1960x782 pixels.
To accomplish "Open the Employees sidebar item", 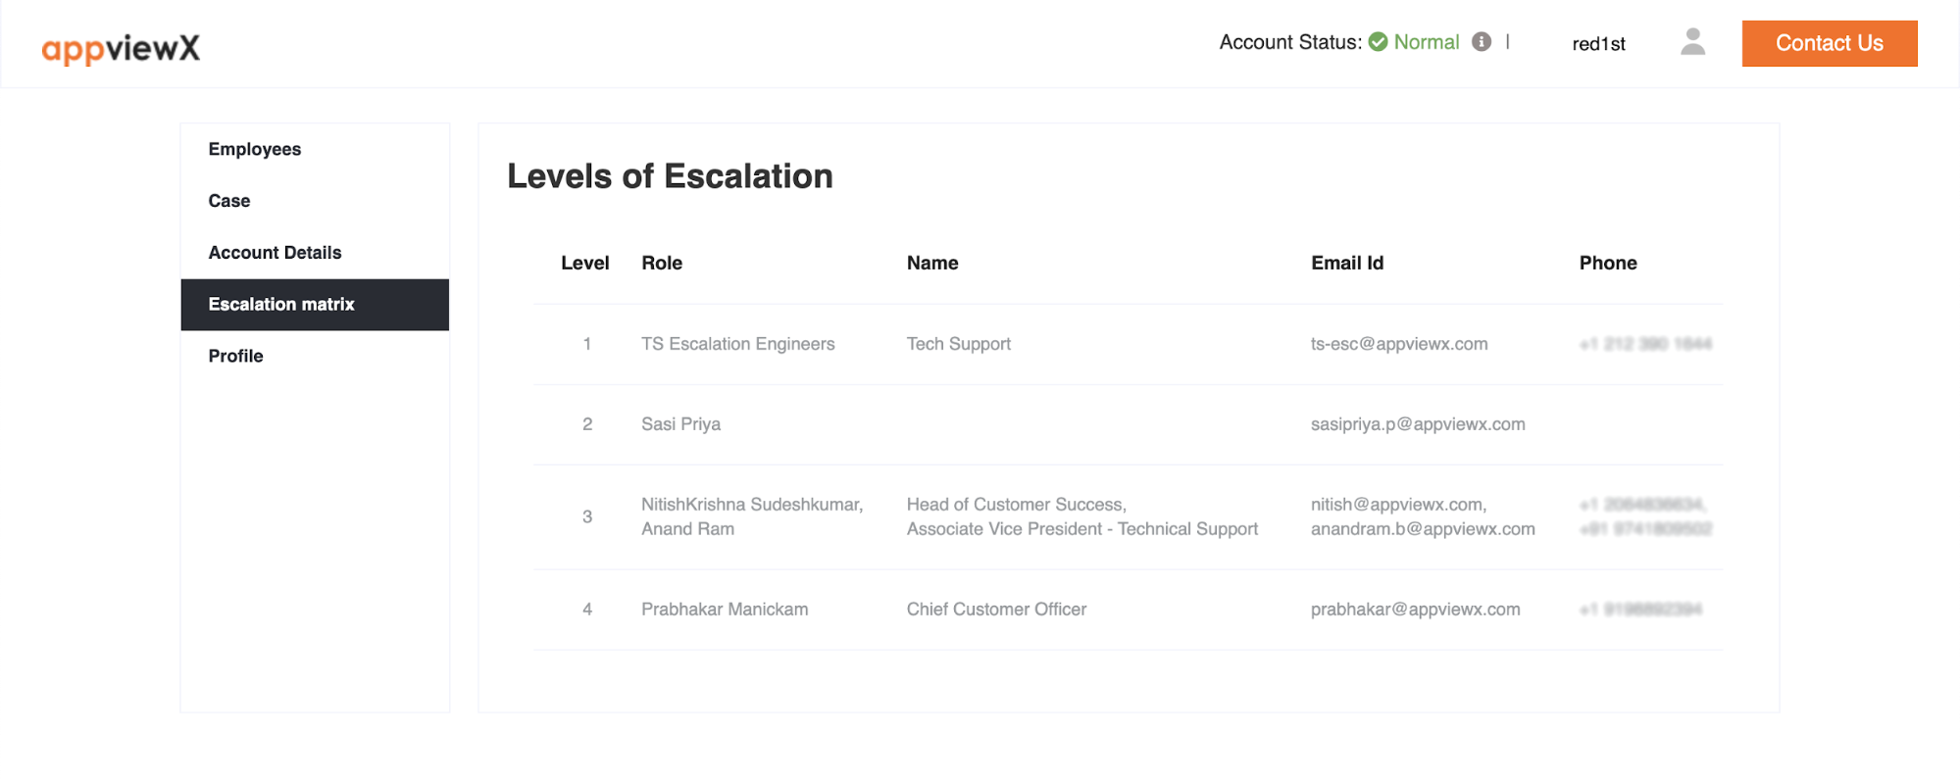I will coord(254,149).
